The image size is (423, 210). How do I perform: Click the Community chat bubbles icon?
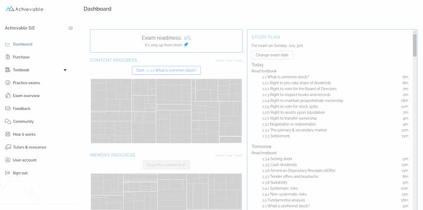click(7, 121)
